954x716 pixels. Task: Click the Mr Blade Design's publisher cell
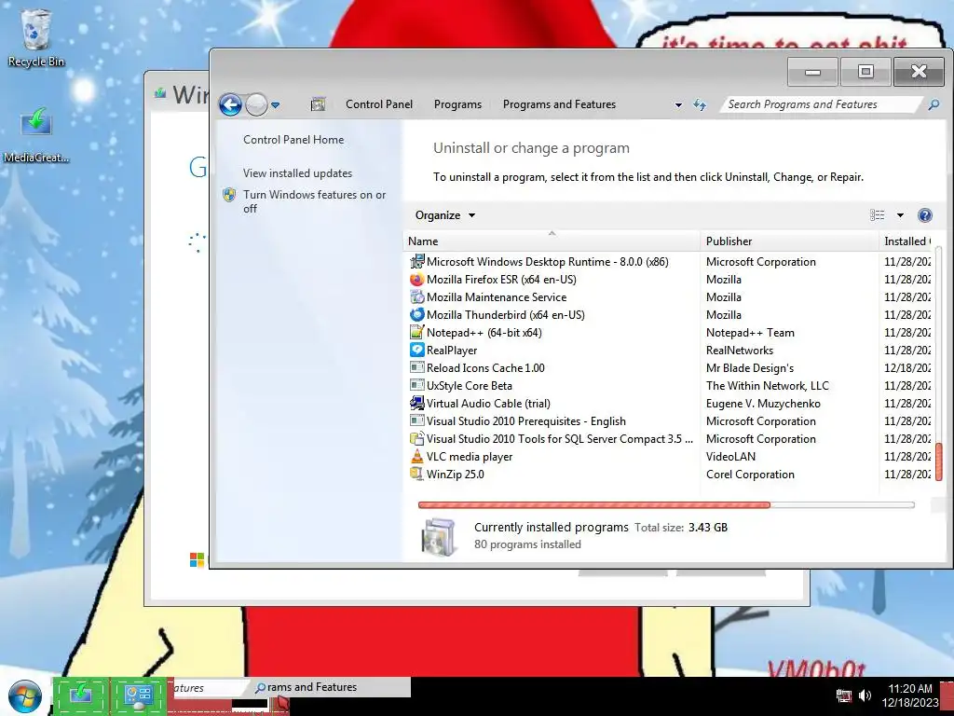pos(750,367)
